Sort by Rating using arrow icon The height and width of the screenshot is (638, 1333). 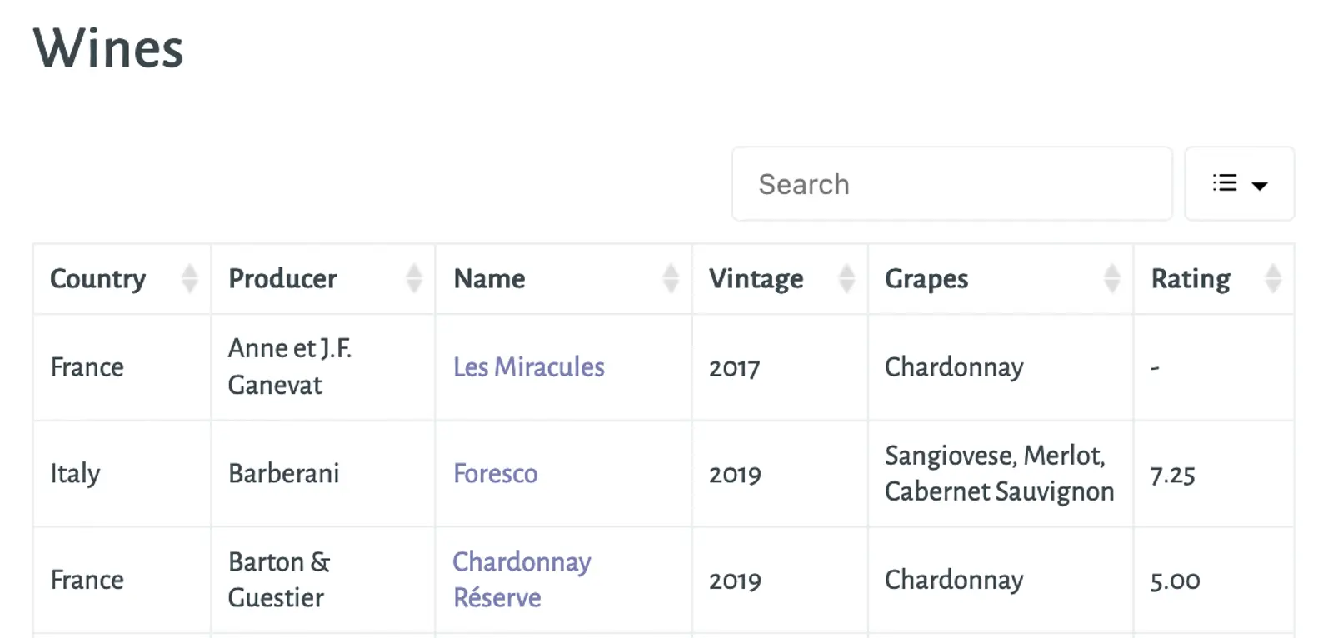pos(1272,278)
